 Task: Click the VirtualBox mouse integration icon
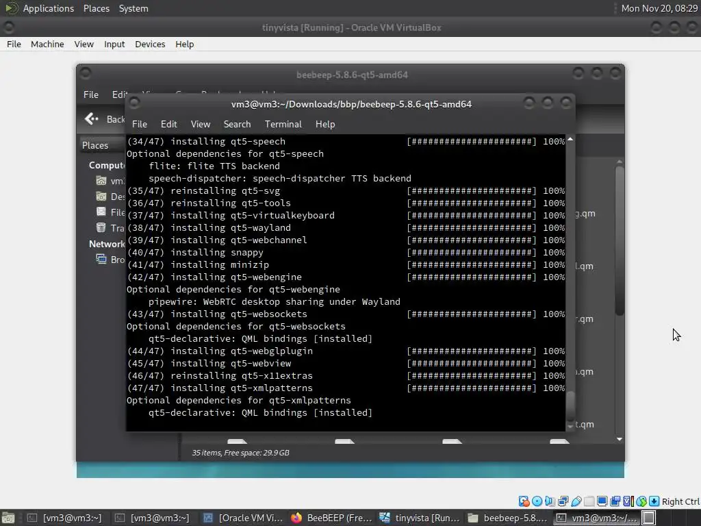[641, 501]
